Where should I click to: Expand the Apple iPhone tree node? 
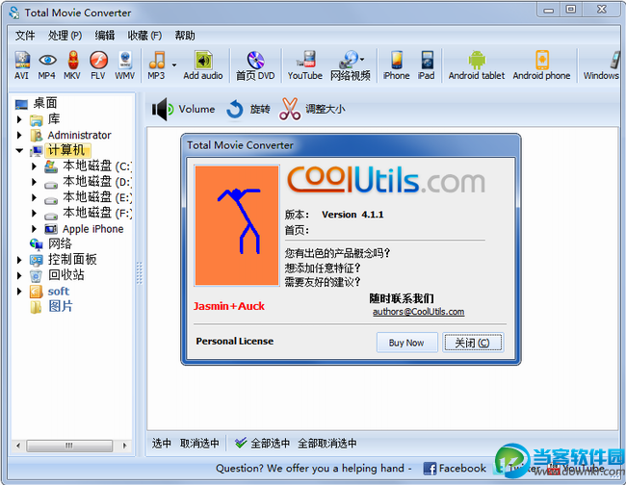pos(35,229)
